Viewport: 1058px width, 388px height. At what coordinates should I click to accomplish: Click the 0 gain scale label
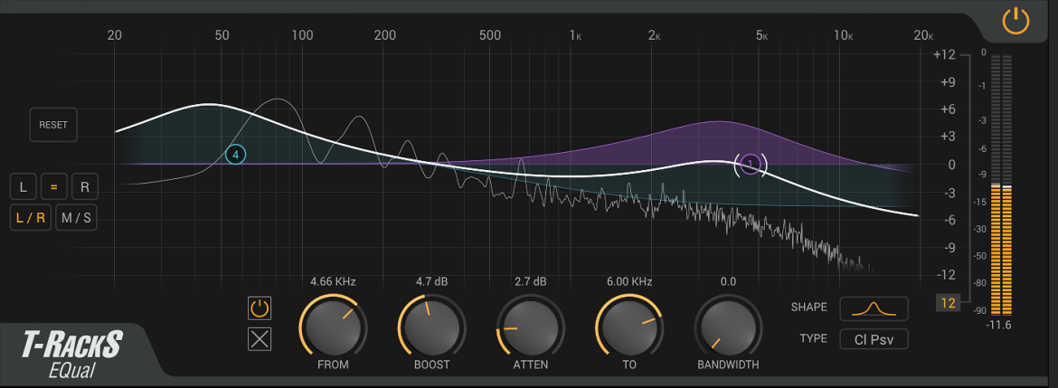pos(951,165)
